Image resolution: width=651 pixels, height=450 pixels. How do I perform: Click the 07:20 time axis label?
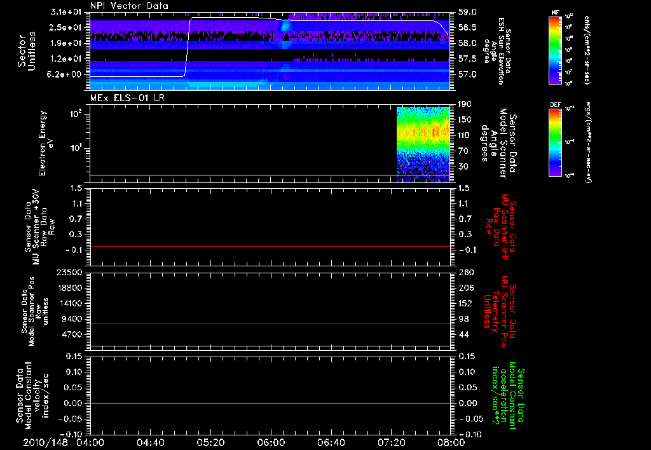point(390,442)
